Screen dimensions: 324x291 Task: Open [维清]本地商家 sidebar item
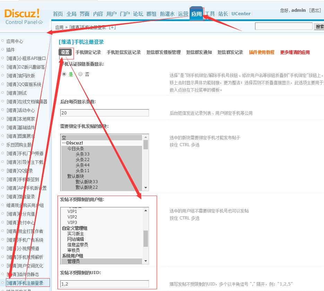coord(21,119)
